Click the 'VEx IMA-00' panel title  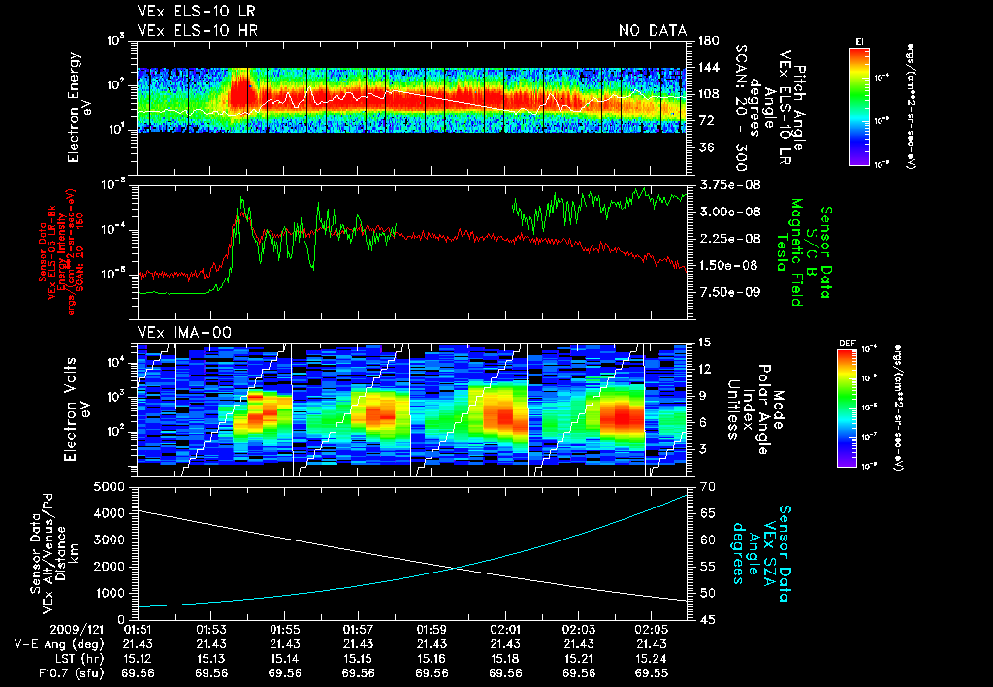[185, 332]
